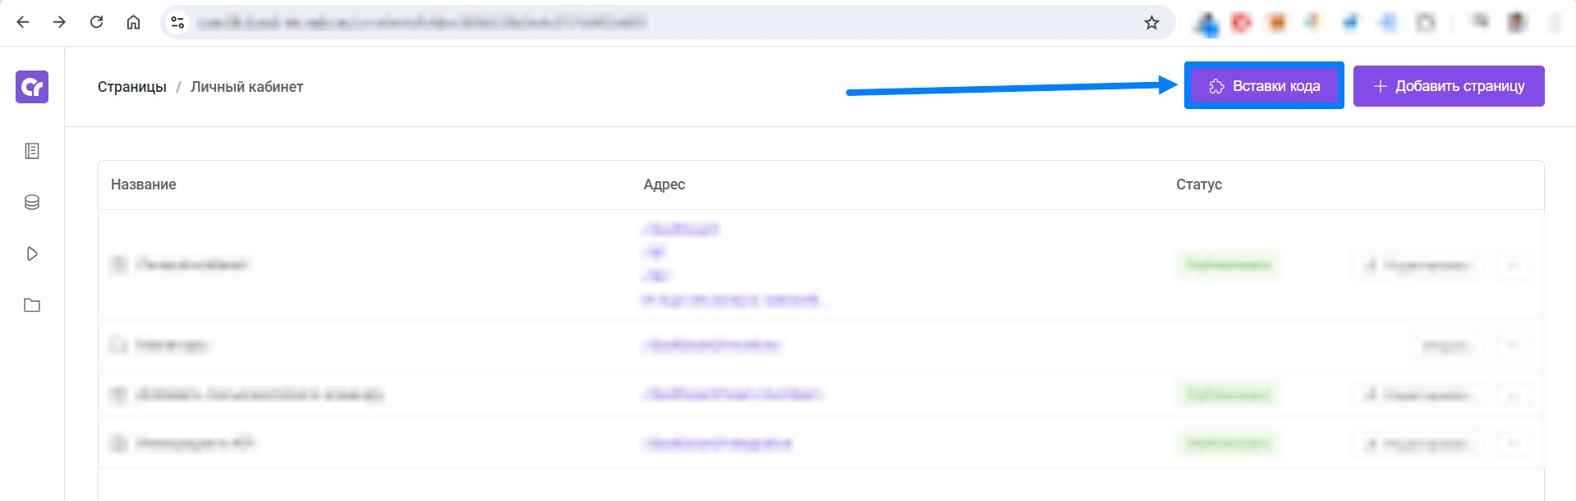Open the pages document icon in sidebar

pyautogui.click(x=32, y=151)
